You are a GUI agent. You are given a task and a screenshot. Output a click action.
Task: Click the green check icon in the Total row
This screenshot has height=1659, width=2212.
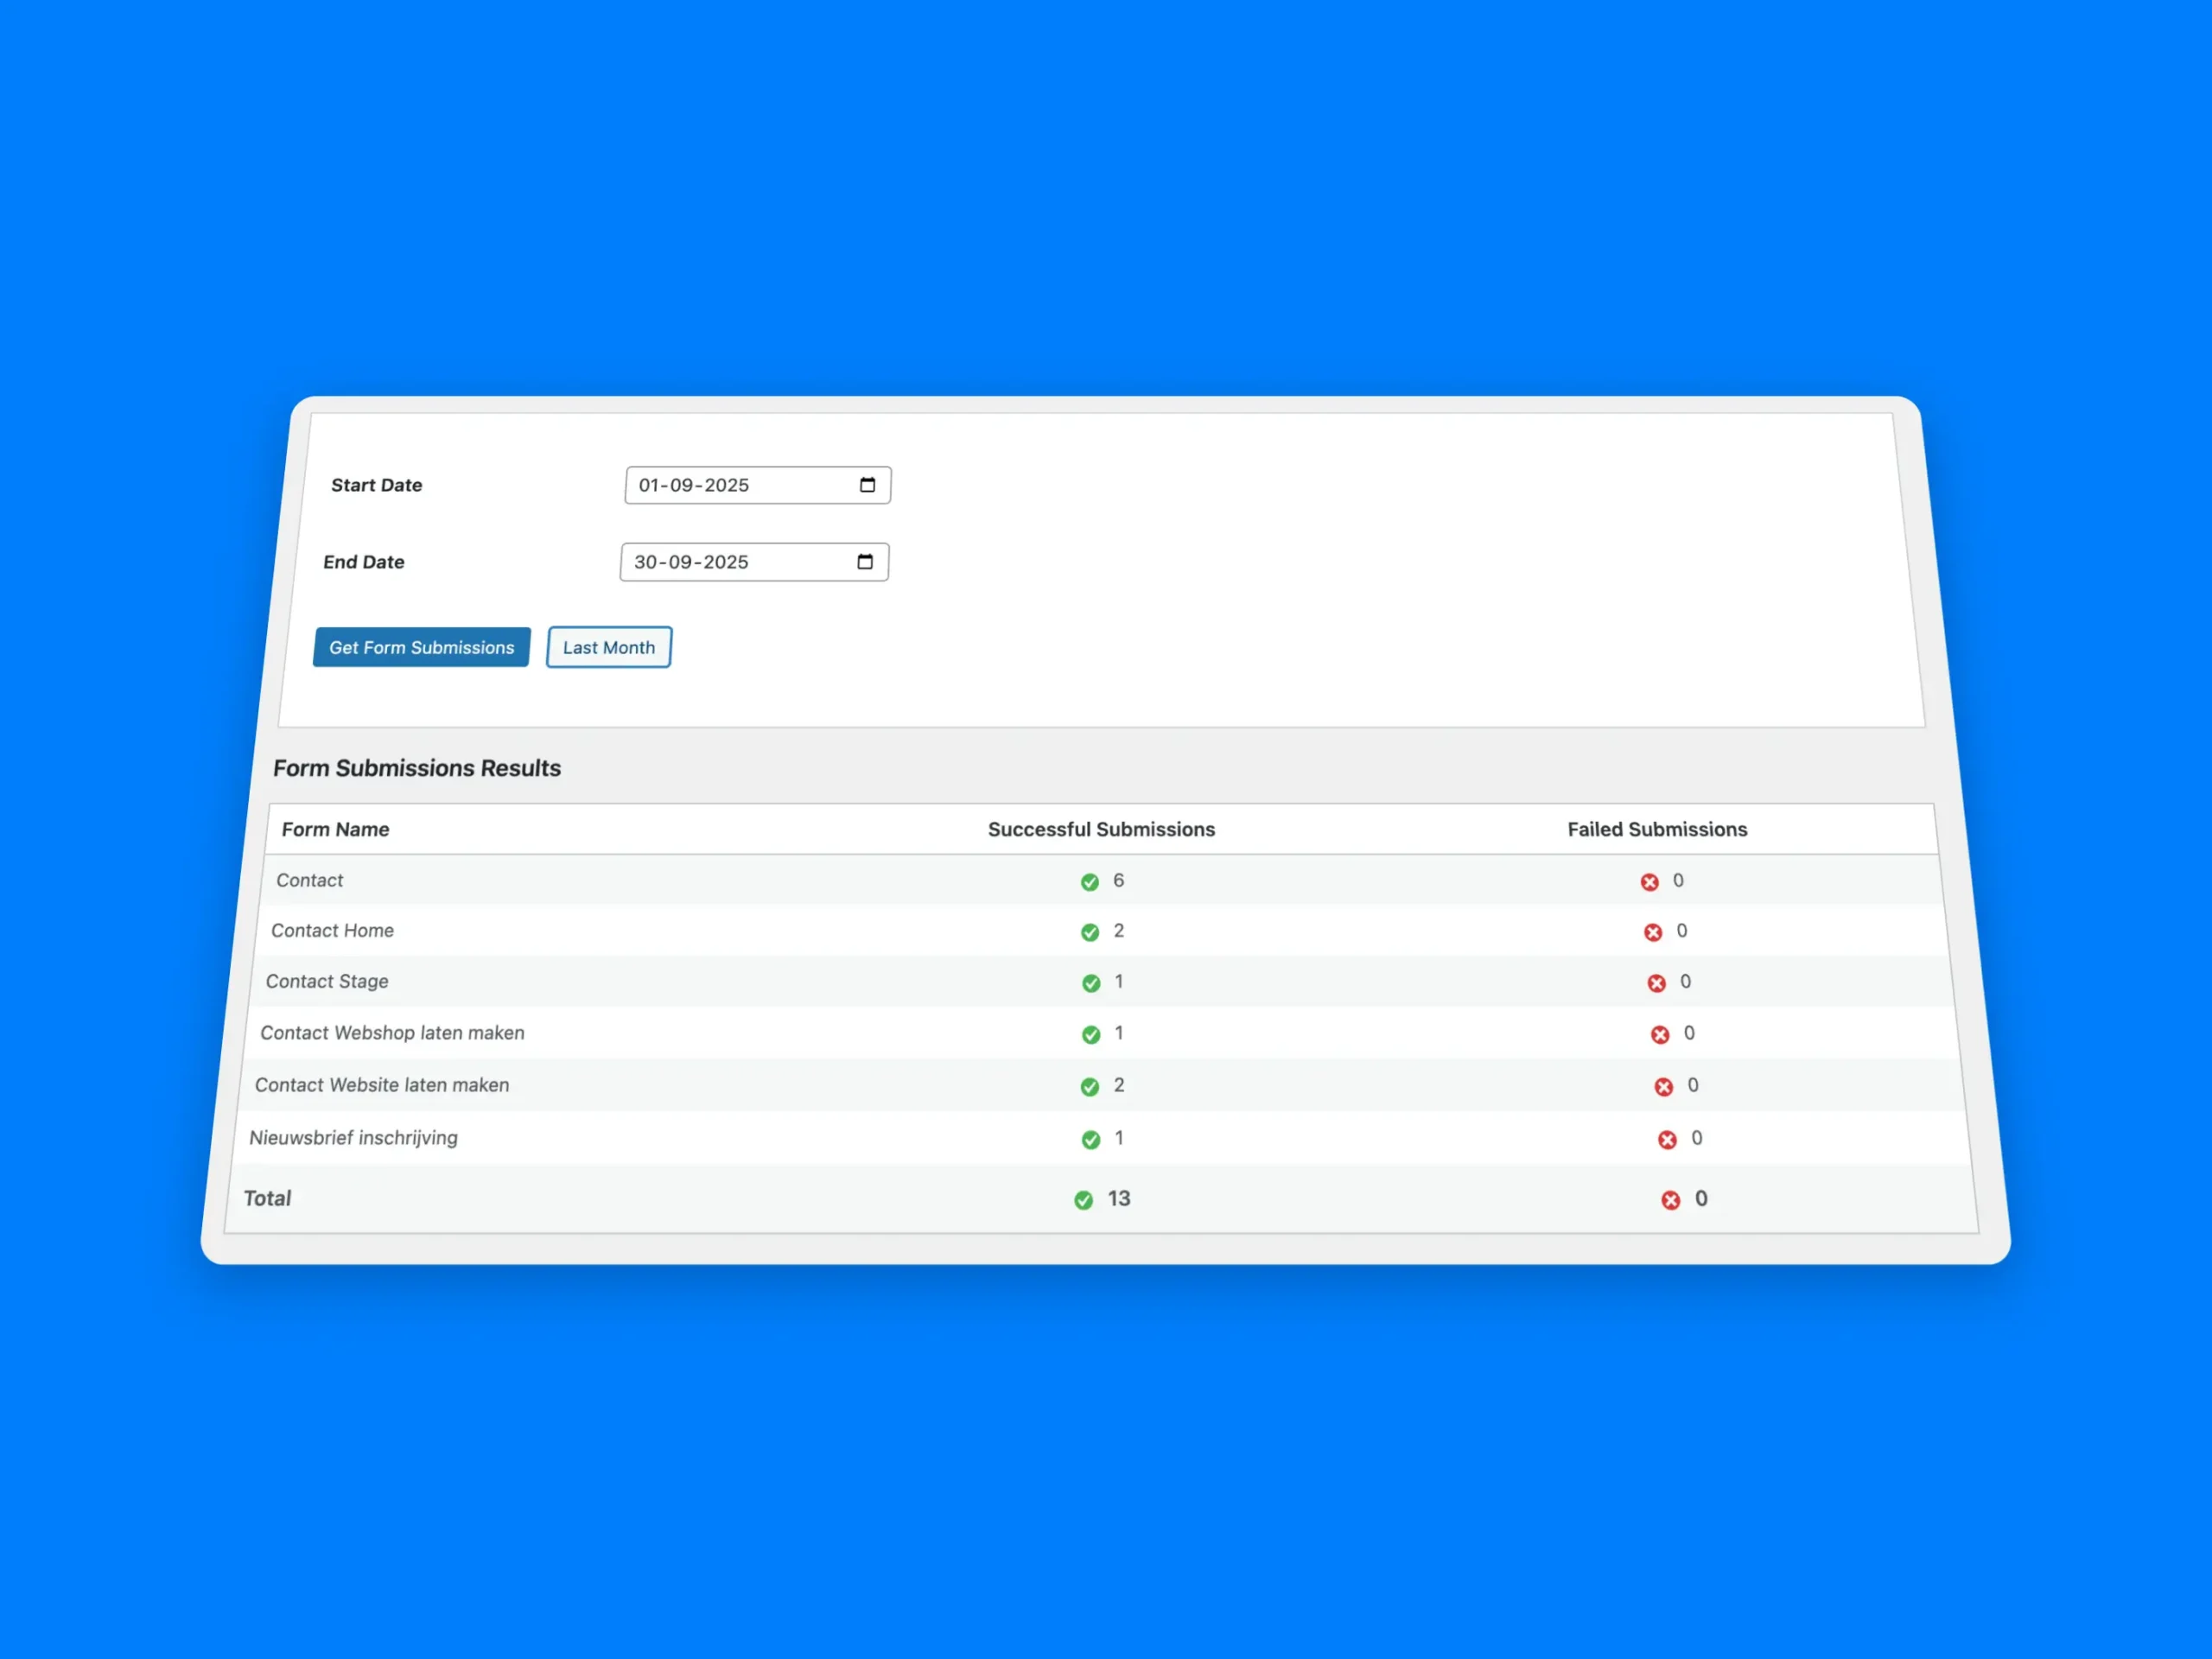(1084, 1200)
